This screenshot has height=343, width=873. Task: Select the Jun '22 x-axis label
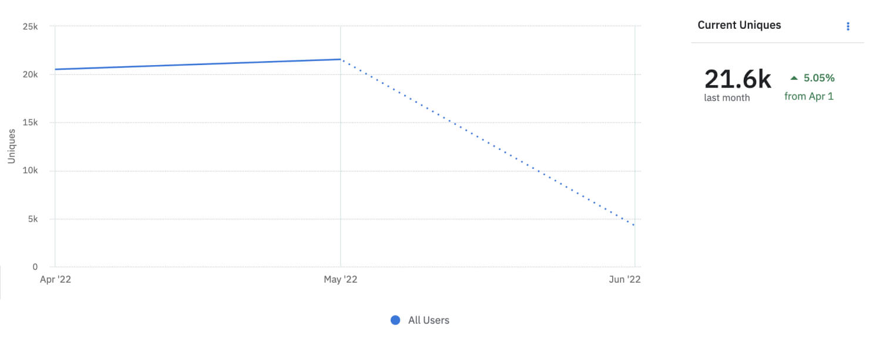625,280
